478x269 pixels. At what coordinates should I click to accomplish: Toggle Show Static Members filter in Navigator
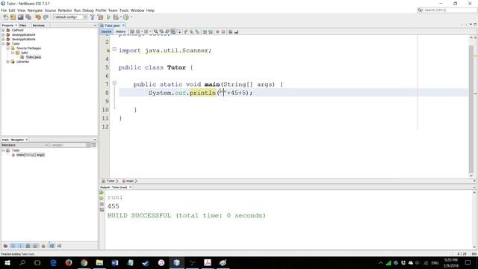(x=20, y=246)
